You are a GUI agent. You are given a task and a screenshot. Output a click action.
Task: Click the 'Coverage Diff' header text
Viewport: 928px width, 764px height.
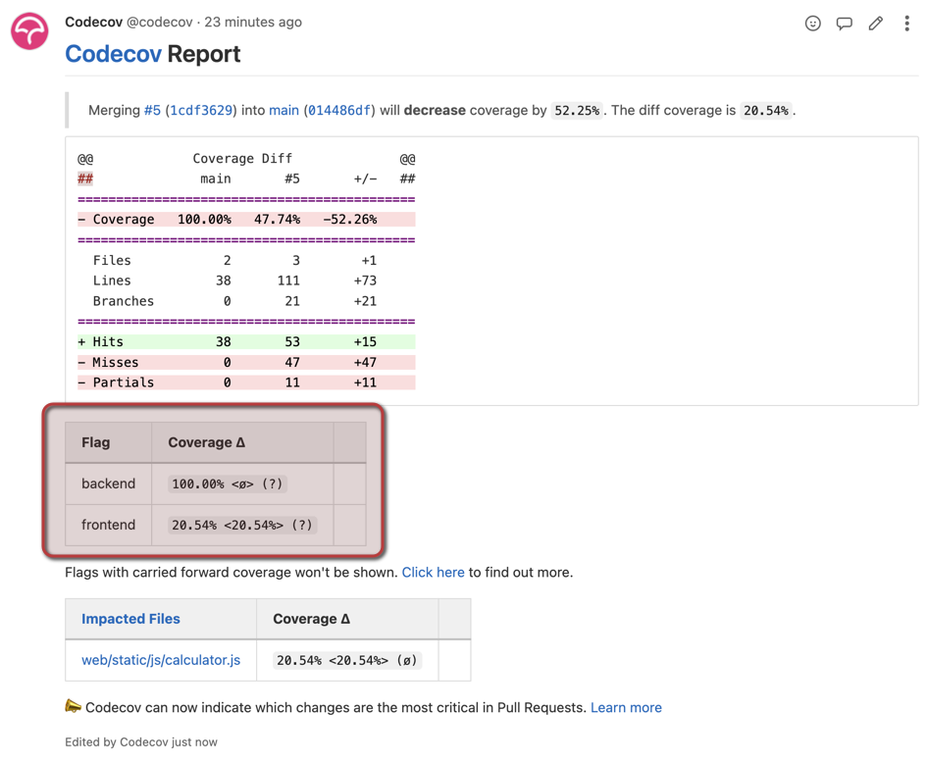[x=242, y=159]
